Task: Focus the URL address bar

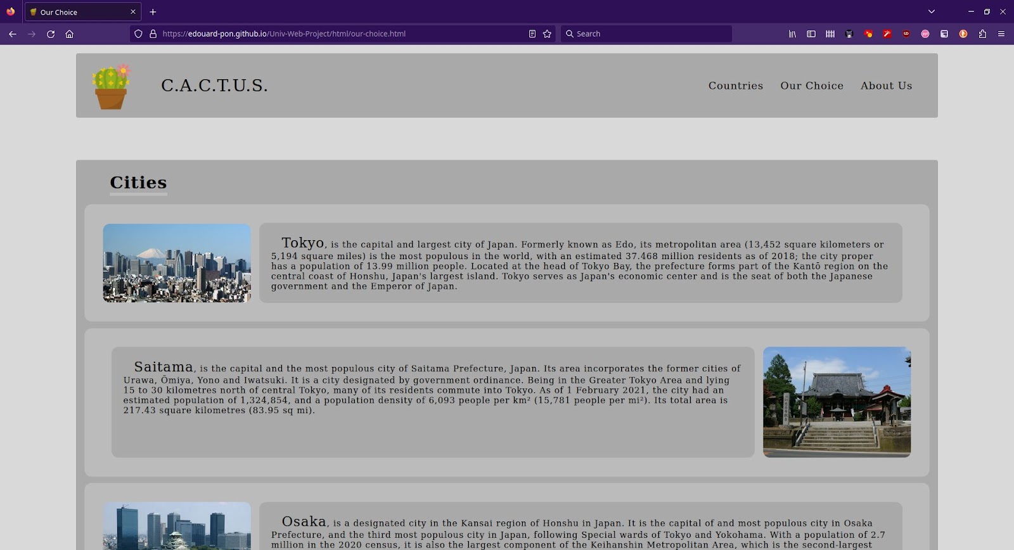Action: click(x=342, y=34)
